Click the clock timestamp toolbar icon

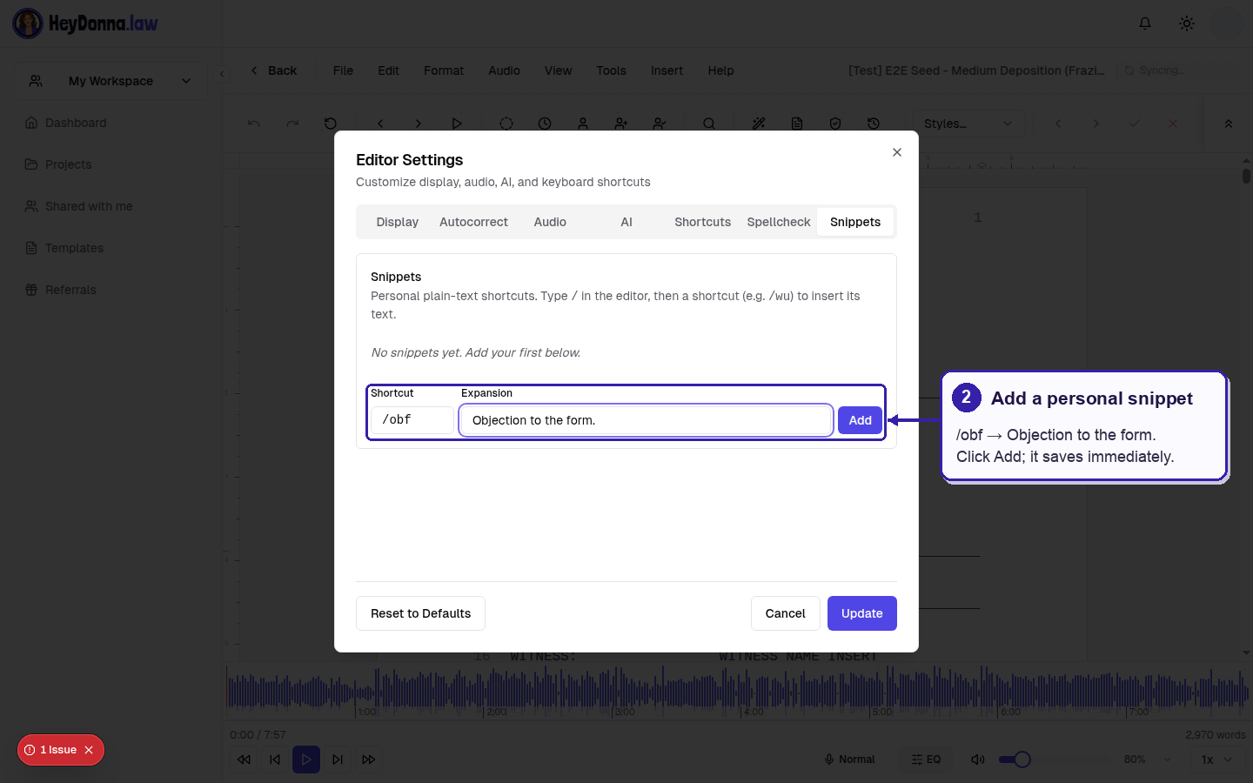coord(545,124)
